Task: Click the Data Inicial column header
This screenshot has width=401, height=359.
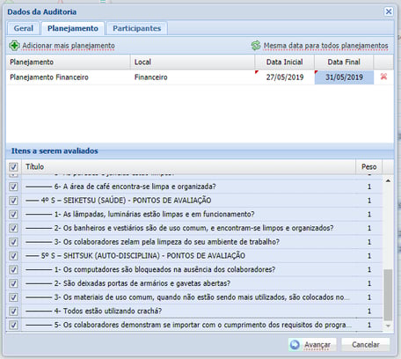Action: click(285, 62)
